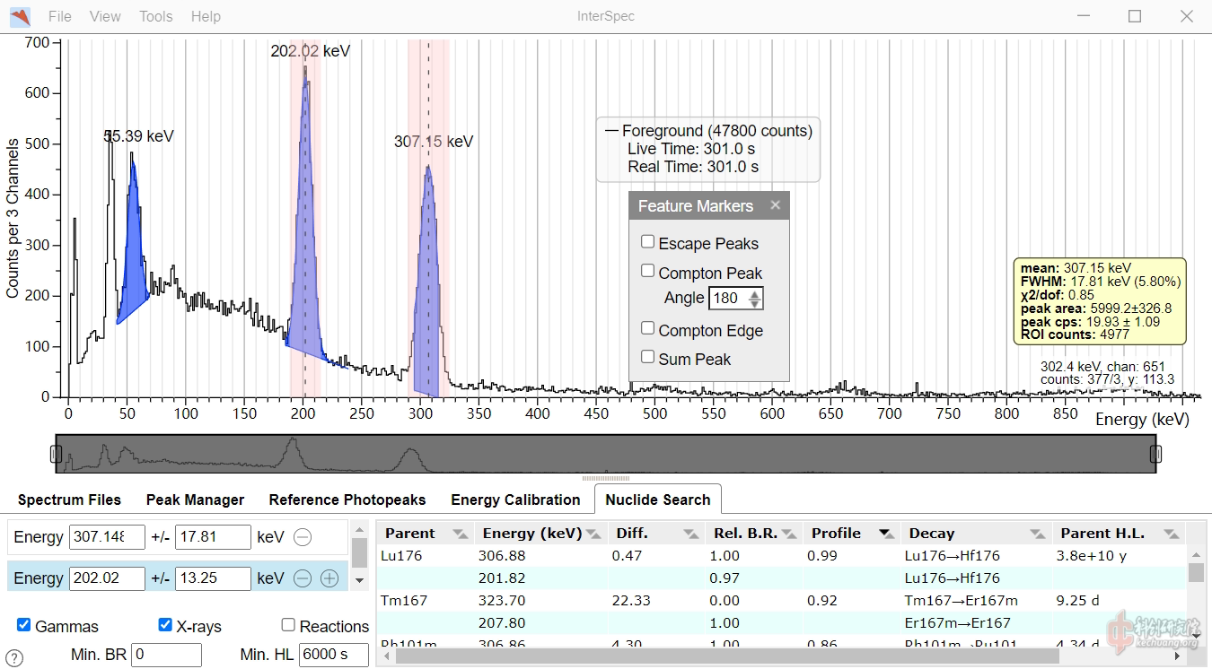The height and width of the screenshot is (669, 1212).
Task: Select the Nuclide Search tab
Action: pyautogui.click(x=657, y=500)
